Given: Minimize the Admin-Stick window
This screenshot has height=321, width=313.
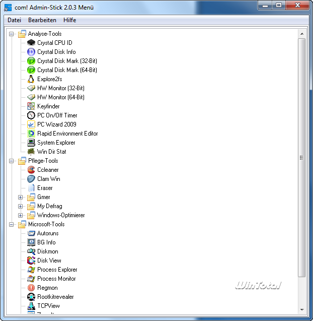Looking at the screenshot, I should click(265, 6).
